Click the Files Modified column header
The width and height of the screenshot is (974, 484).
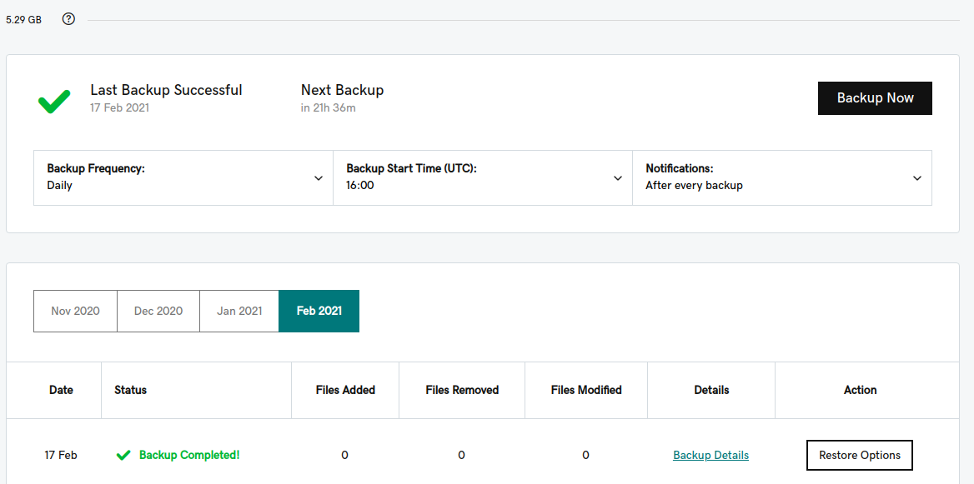(586, 391)
